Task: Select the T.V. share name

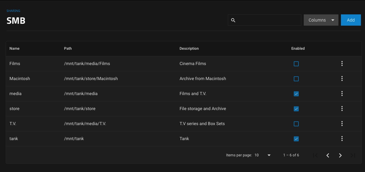Action: [13, 124]
